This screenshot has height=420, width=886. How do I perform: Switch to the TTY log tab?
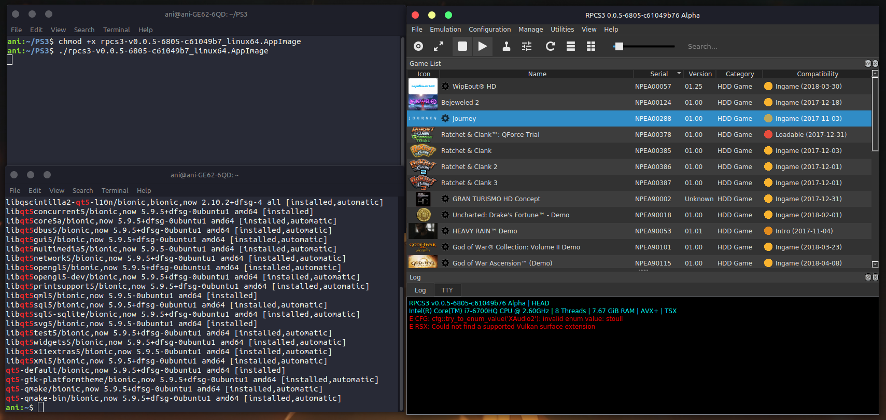(x=447, y=290)
